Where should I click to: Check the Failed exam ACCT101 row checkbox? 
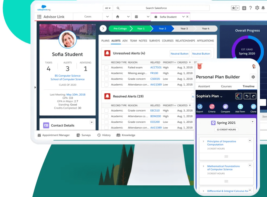(106, 67)
